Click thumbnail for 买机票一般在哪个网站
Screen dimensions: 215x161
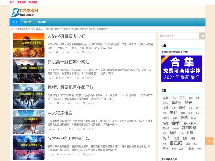pos(29,71)
